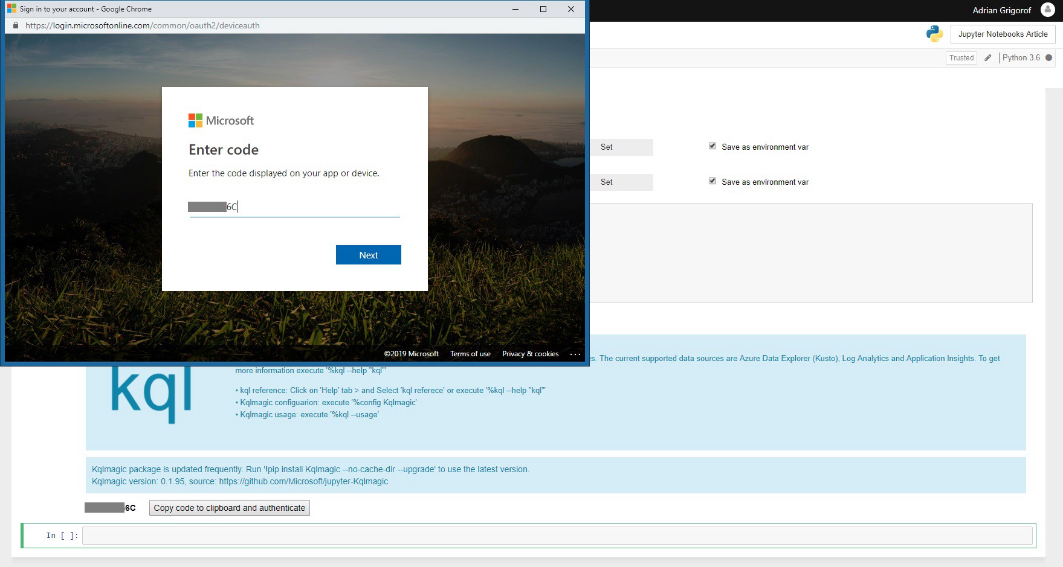1063x567 pixels.
Task: Open the ellipsis more options in sign-in footer
Action: point(575,354)
